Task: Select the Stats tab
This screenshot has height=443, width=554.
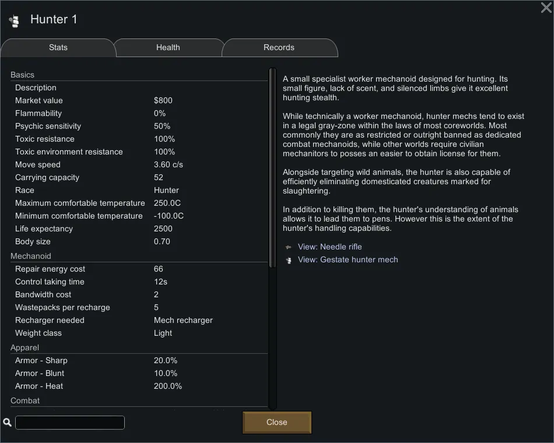Action: [x=58, y=48]
